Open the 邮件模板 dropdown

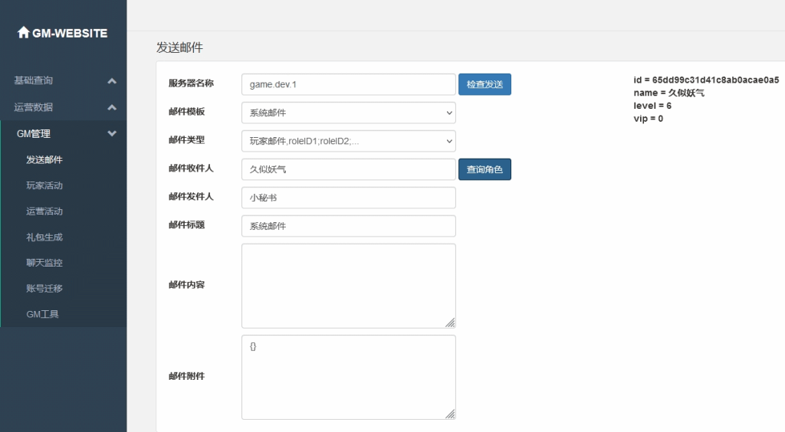pyautogui.click(x=348, y=113)
